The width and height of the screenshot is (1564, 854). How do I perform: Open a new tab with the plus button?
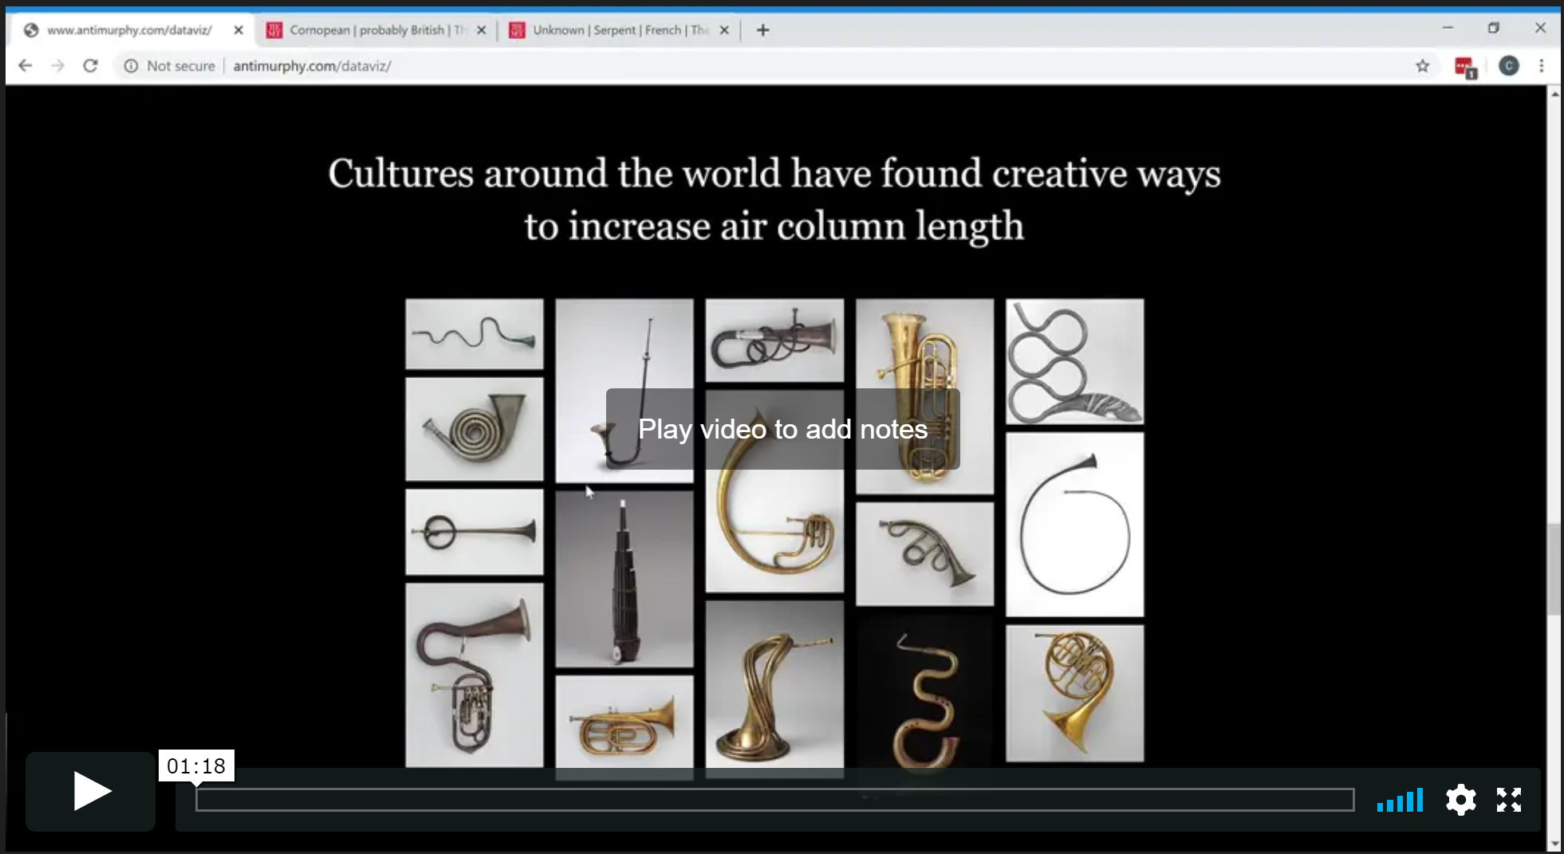pos(762,30)
